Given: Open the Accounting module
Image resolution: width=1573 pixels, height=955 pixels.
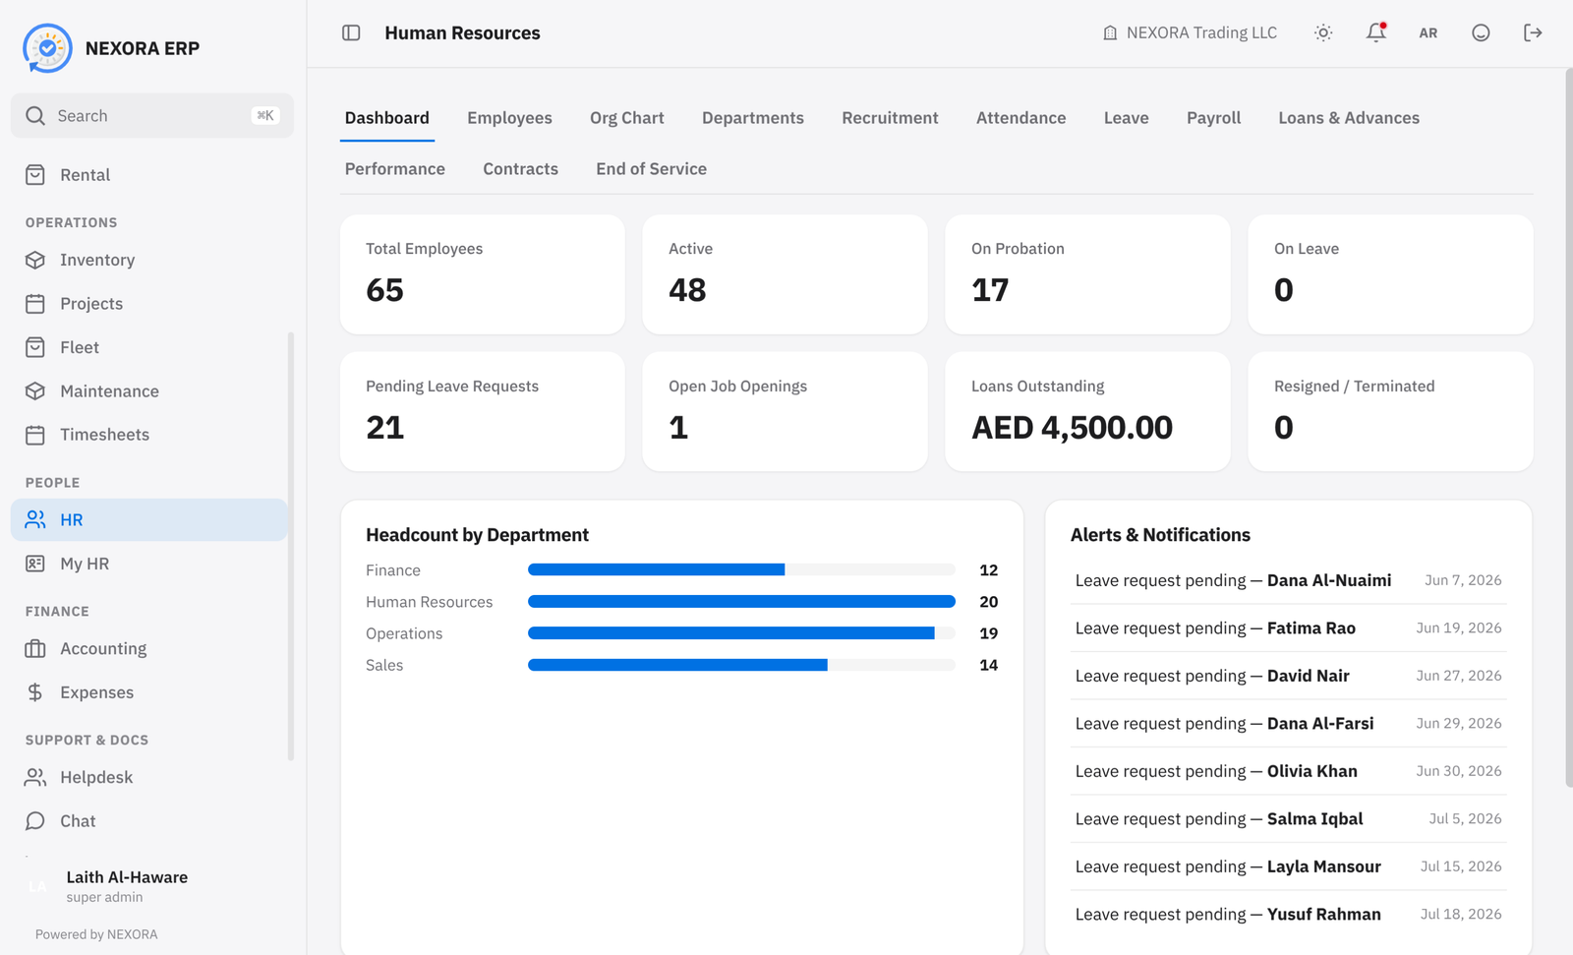Looking at the screenshot, I should point(149,649).
